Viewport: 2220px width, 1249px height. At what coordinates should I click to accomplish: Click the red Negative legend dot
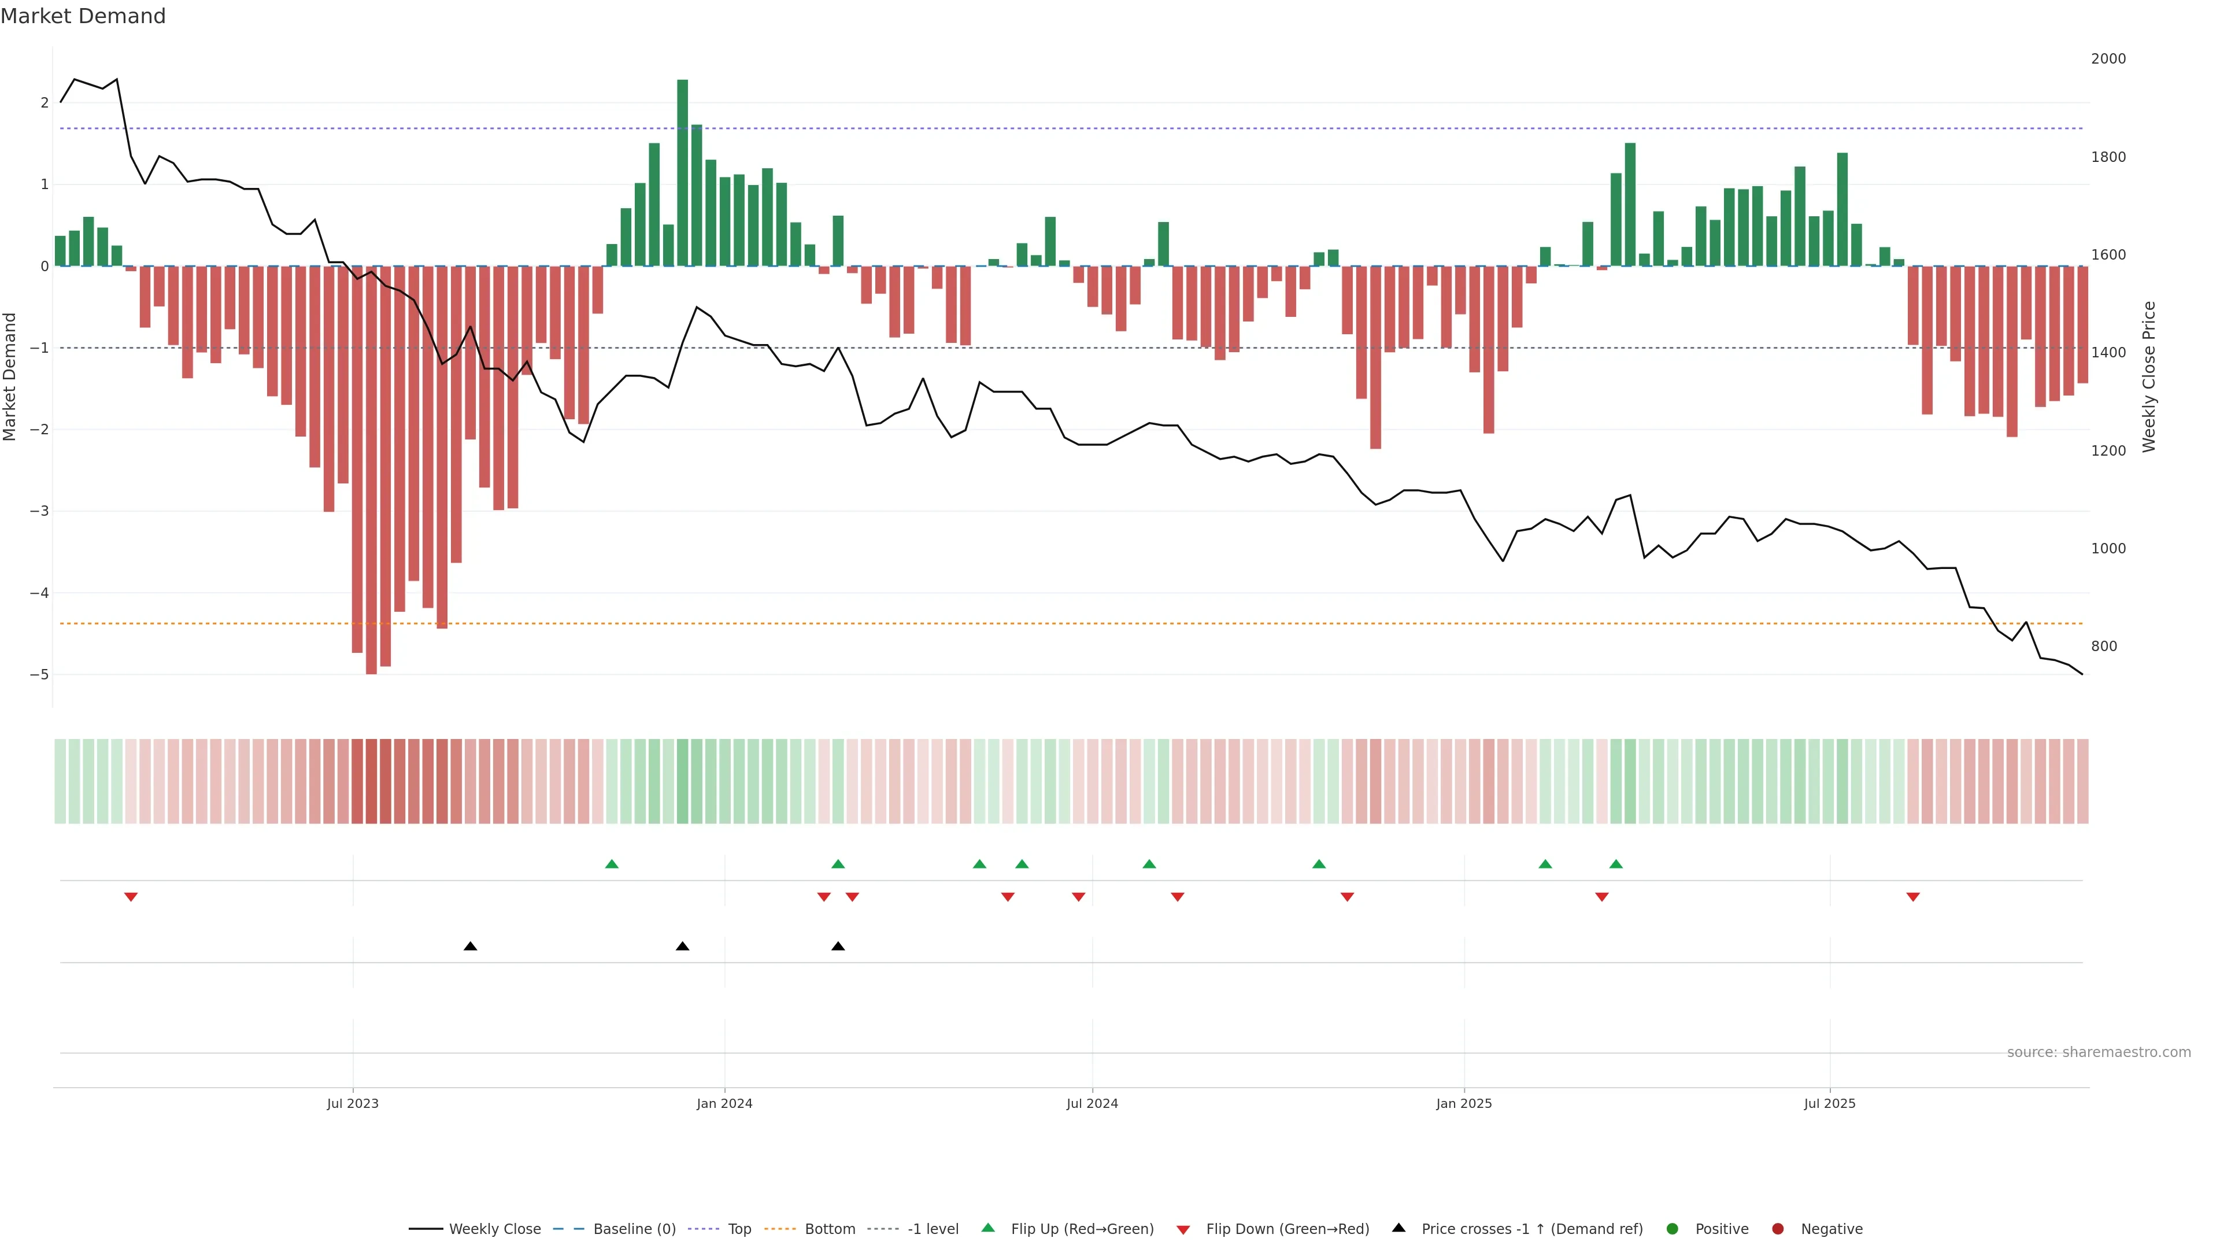(x=1778, y=1228)
